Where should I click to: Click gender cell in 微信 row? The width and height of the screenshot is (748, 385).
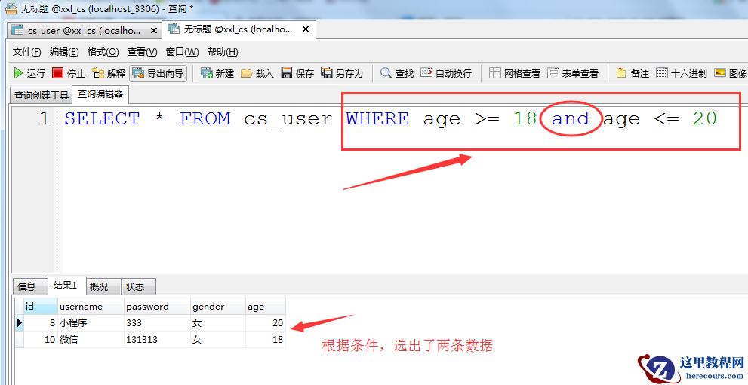(x=217, y=339)
